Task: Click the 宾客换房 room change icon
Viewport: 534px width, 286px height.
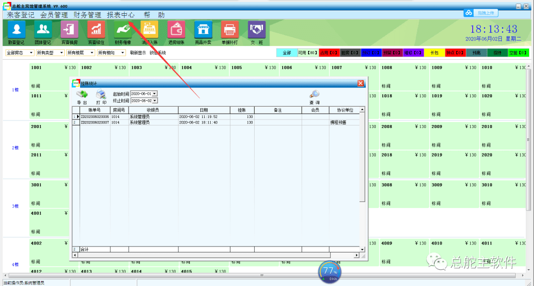Action: point(70,33)
